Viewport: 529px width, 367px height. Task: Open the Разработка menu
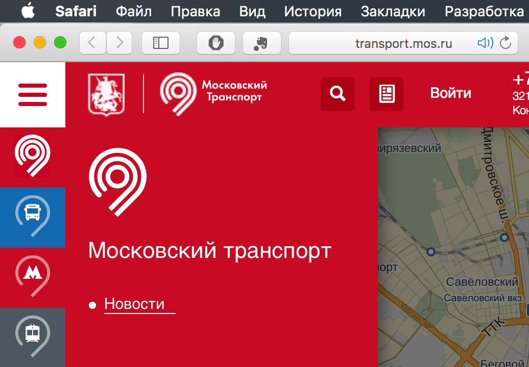click(485, 11)
